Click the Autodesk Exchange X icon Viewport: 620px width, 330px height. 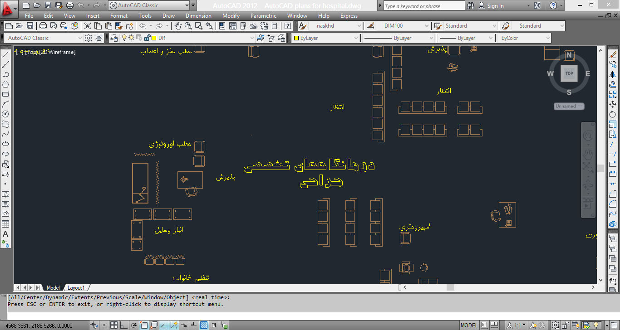(x=537, y=6)
